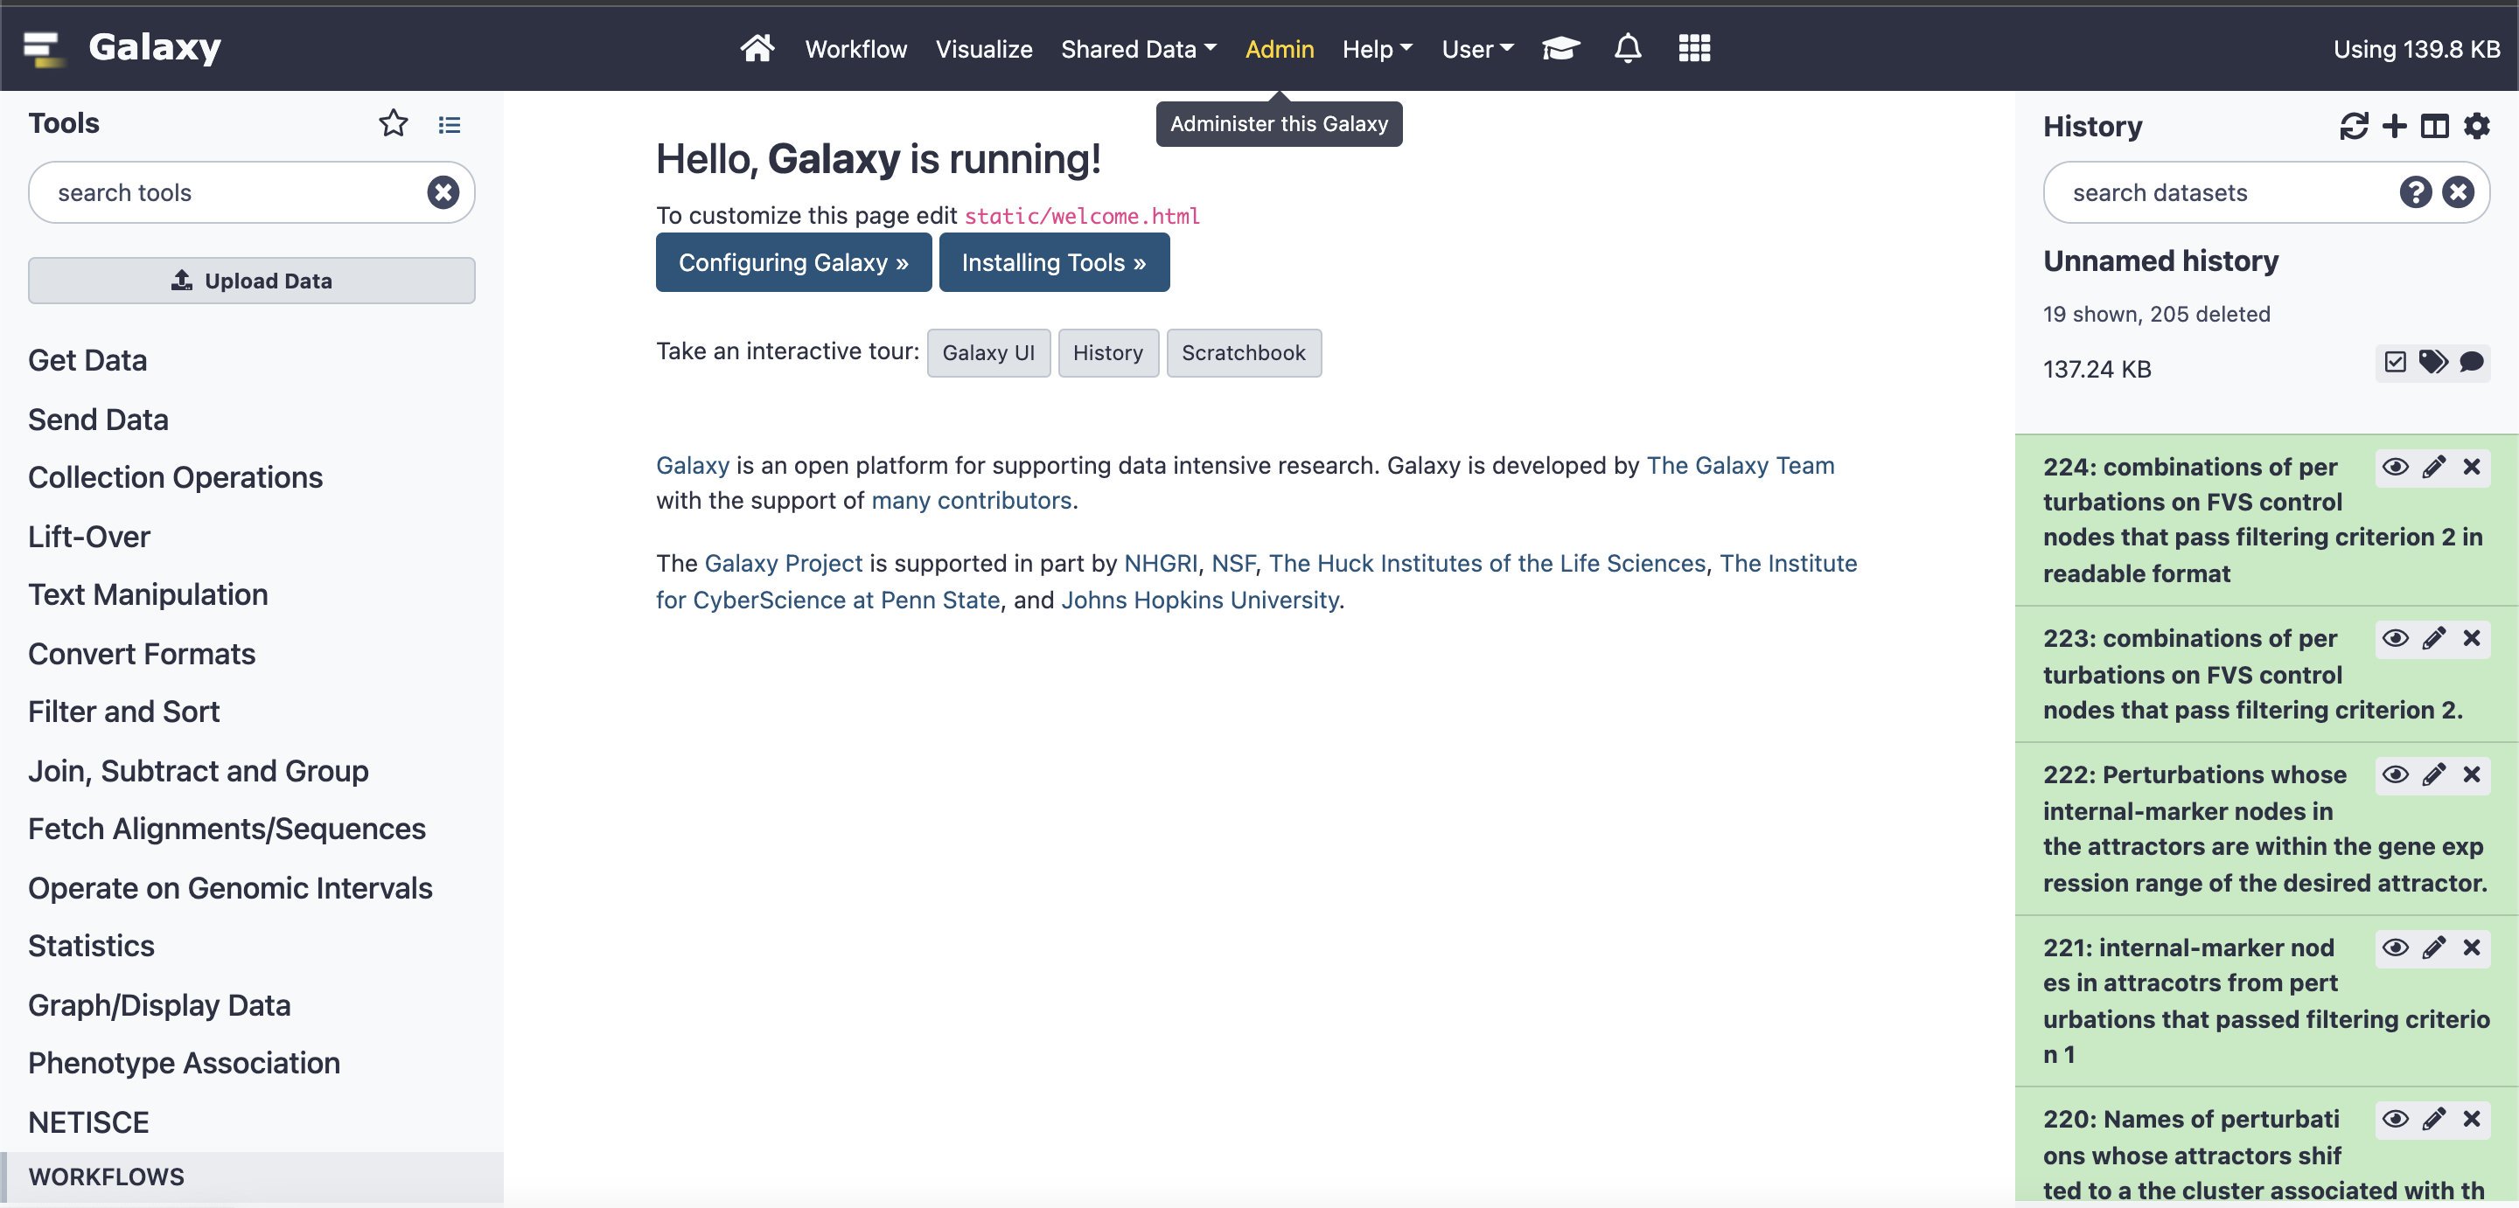Edit attributes of dataset 223 with the pencil icon
Screen dimensions: 2519x1208
pyautogui.click(x=2433, y=638)
